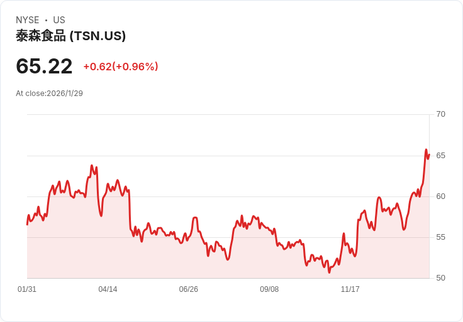Click the At close:2026/1/29 timestamp
This screenshot has width=463, height=322.
[49, 94]
